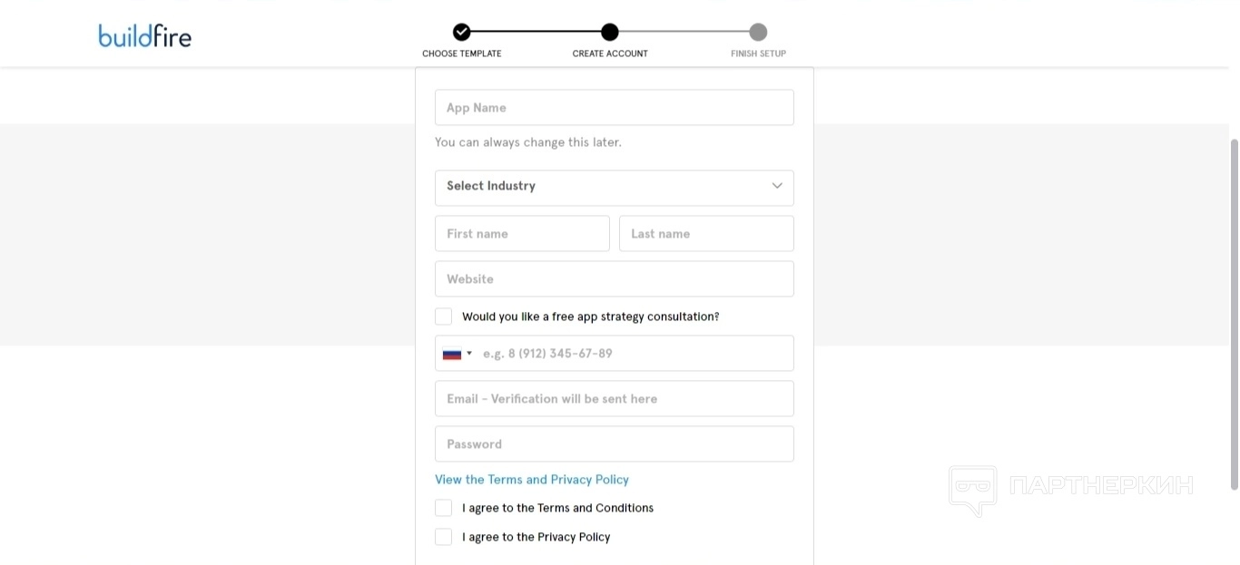Click the Choose Template checkmark step icon
This screenshot has width=1240, height=565.
(462, 33)
